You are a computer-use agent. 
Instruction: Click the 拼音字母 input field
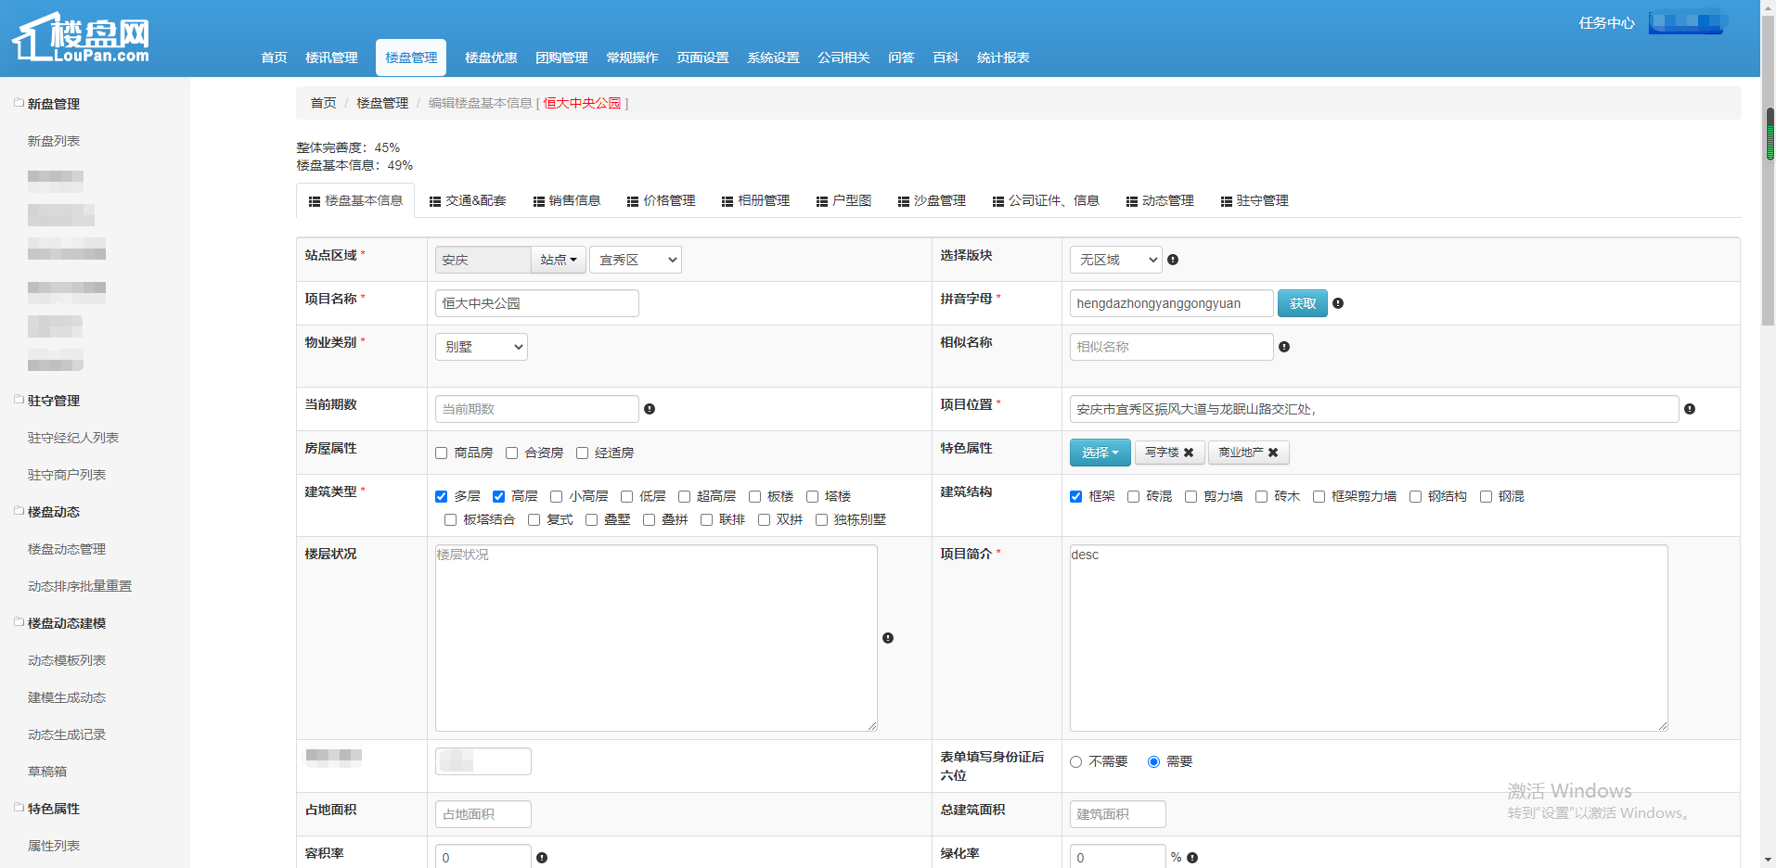coord(1171,303)
